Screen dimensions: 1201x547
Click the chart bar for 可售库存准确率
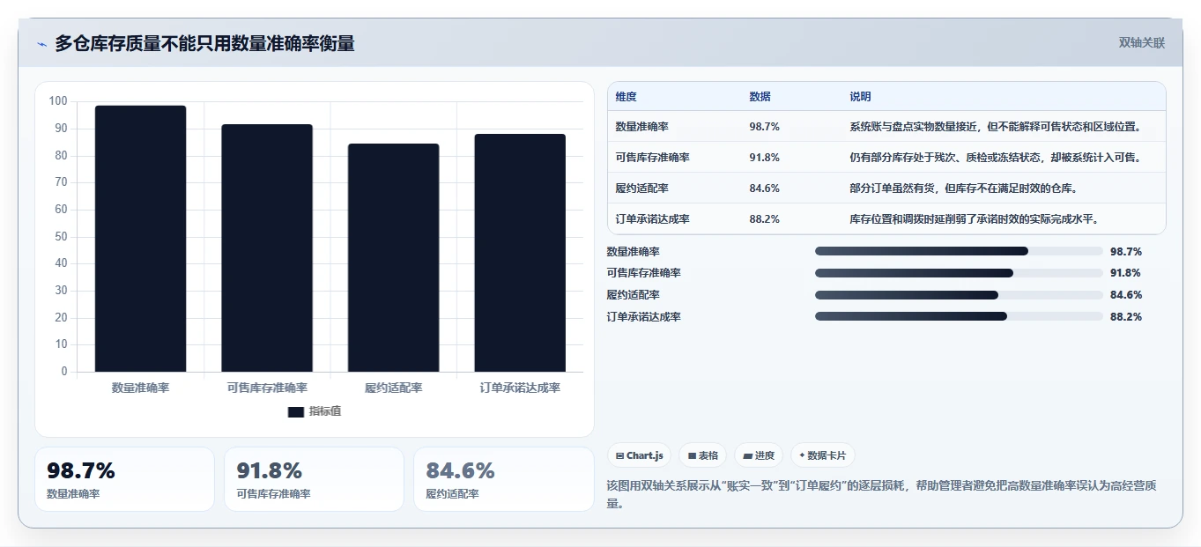(x=267, y=248)
